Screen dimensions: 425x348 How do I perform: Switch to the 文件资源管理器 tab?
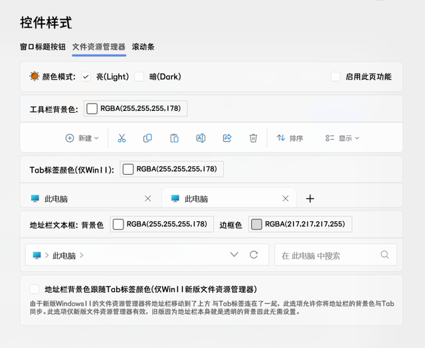99,47
